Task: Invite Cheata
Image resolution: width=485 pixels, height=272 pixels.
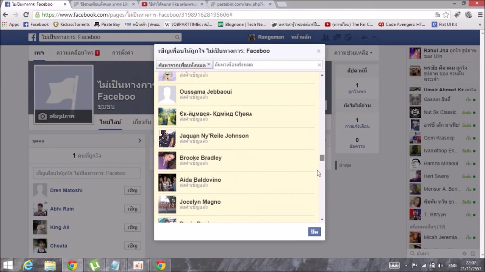Action: click(x=132, y=246)
